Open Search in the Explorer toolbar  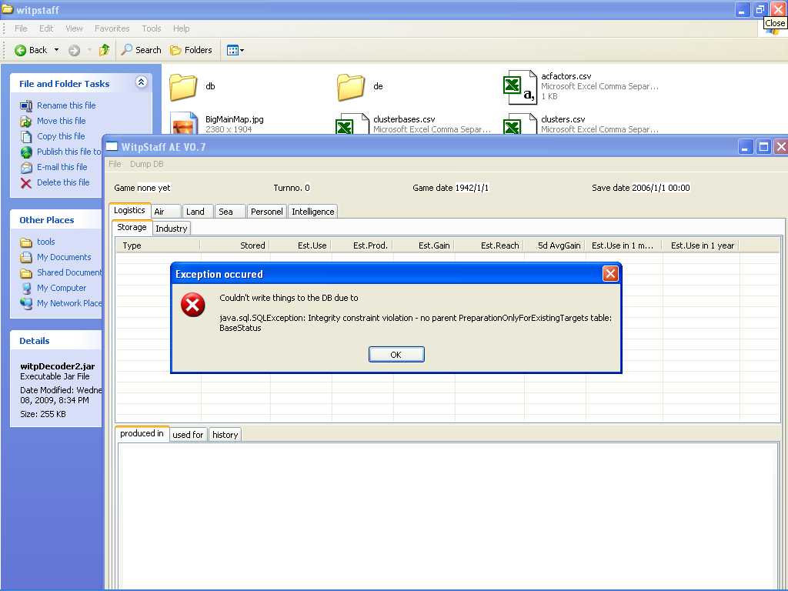tap(142, 50)
